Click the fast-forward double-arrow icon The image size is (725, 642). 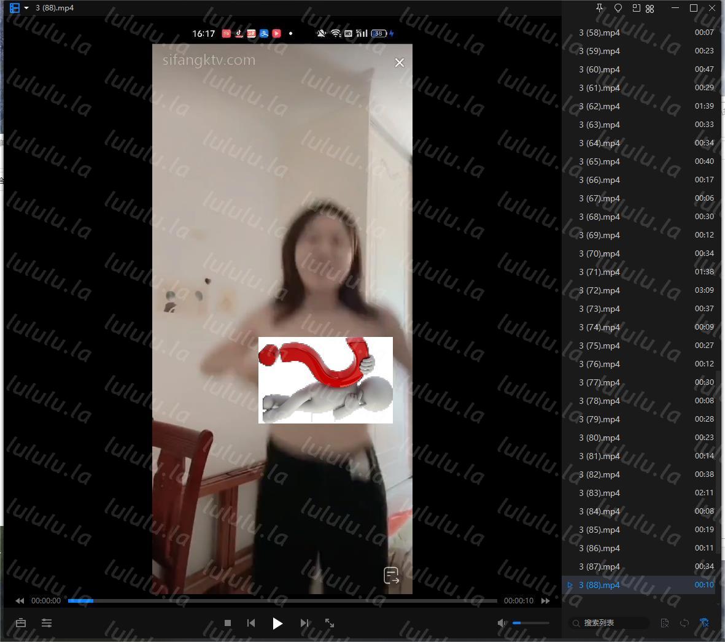545,601
